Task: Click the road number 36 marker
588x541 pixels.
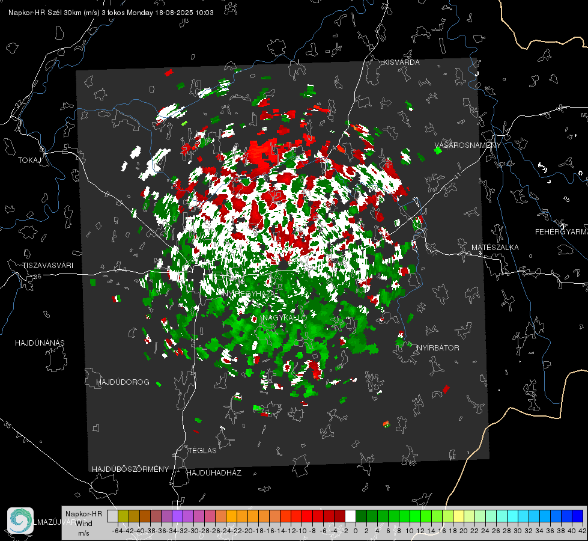Action: (x=37, y=277)
